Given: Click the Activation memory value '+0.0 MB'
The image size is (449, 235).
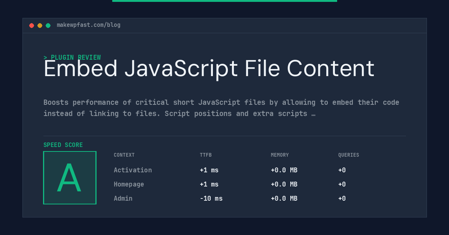Looking at the screenshot, I should tap(284, 170).
